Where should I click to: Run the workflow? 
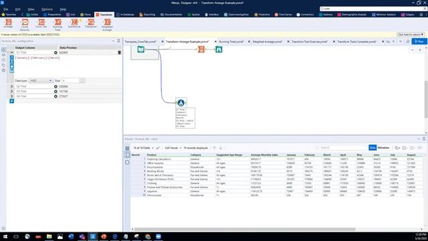[x=419, y=42]
